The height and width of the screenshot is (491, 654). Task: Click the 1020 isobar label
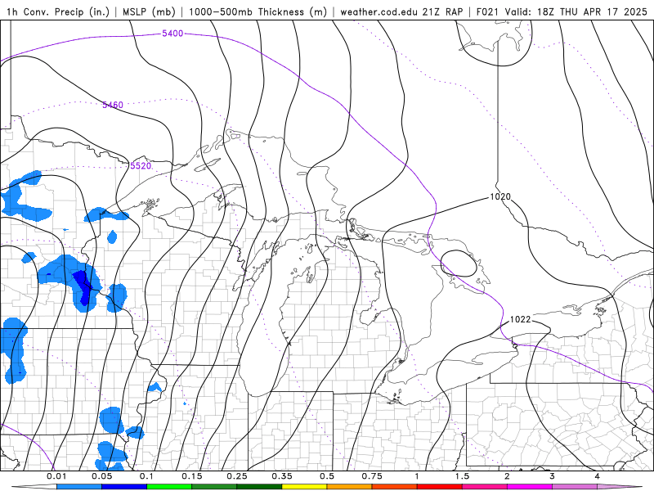point(500,196)
